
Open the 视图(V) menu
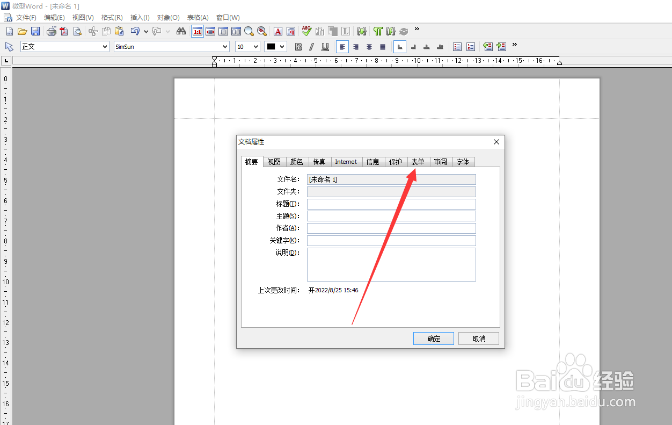click(x=83, y=18)
